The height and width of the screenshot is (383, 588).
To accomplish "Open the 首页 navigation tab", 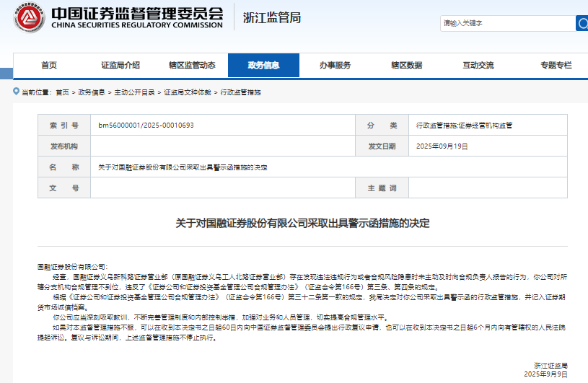I will pos(49,65).
